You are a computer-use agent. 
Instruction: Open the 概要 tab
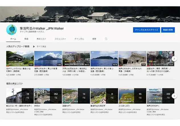pos(94,39)
